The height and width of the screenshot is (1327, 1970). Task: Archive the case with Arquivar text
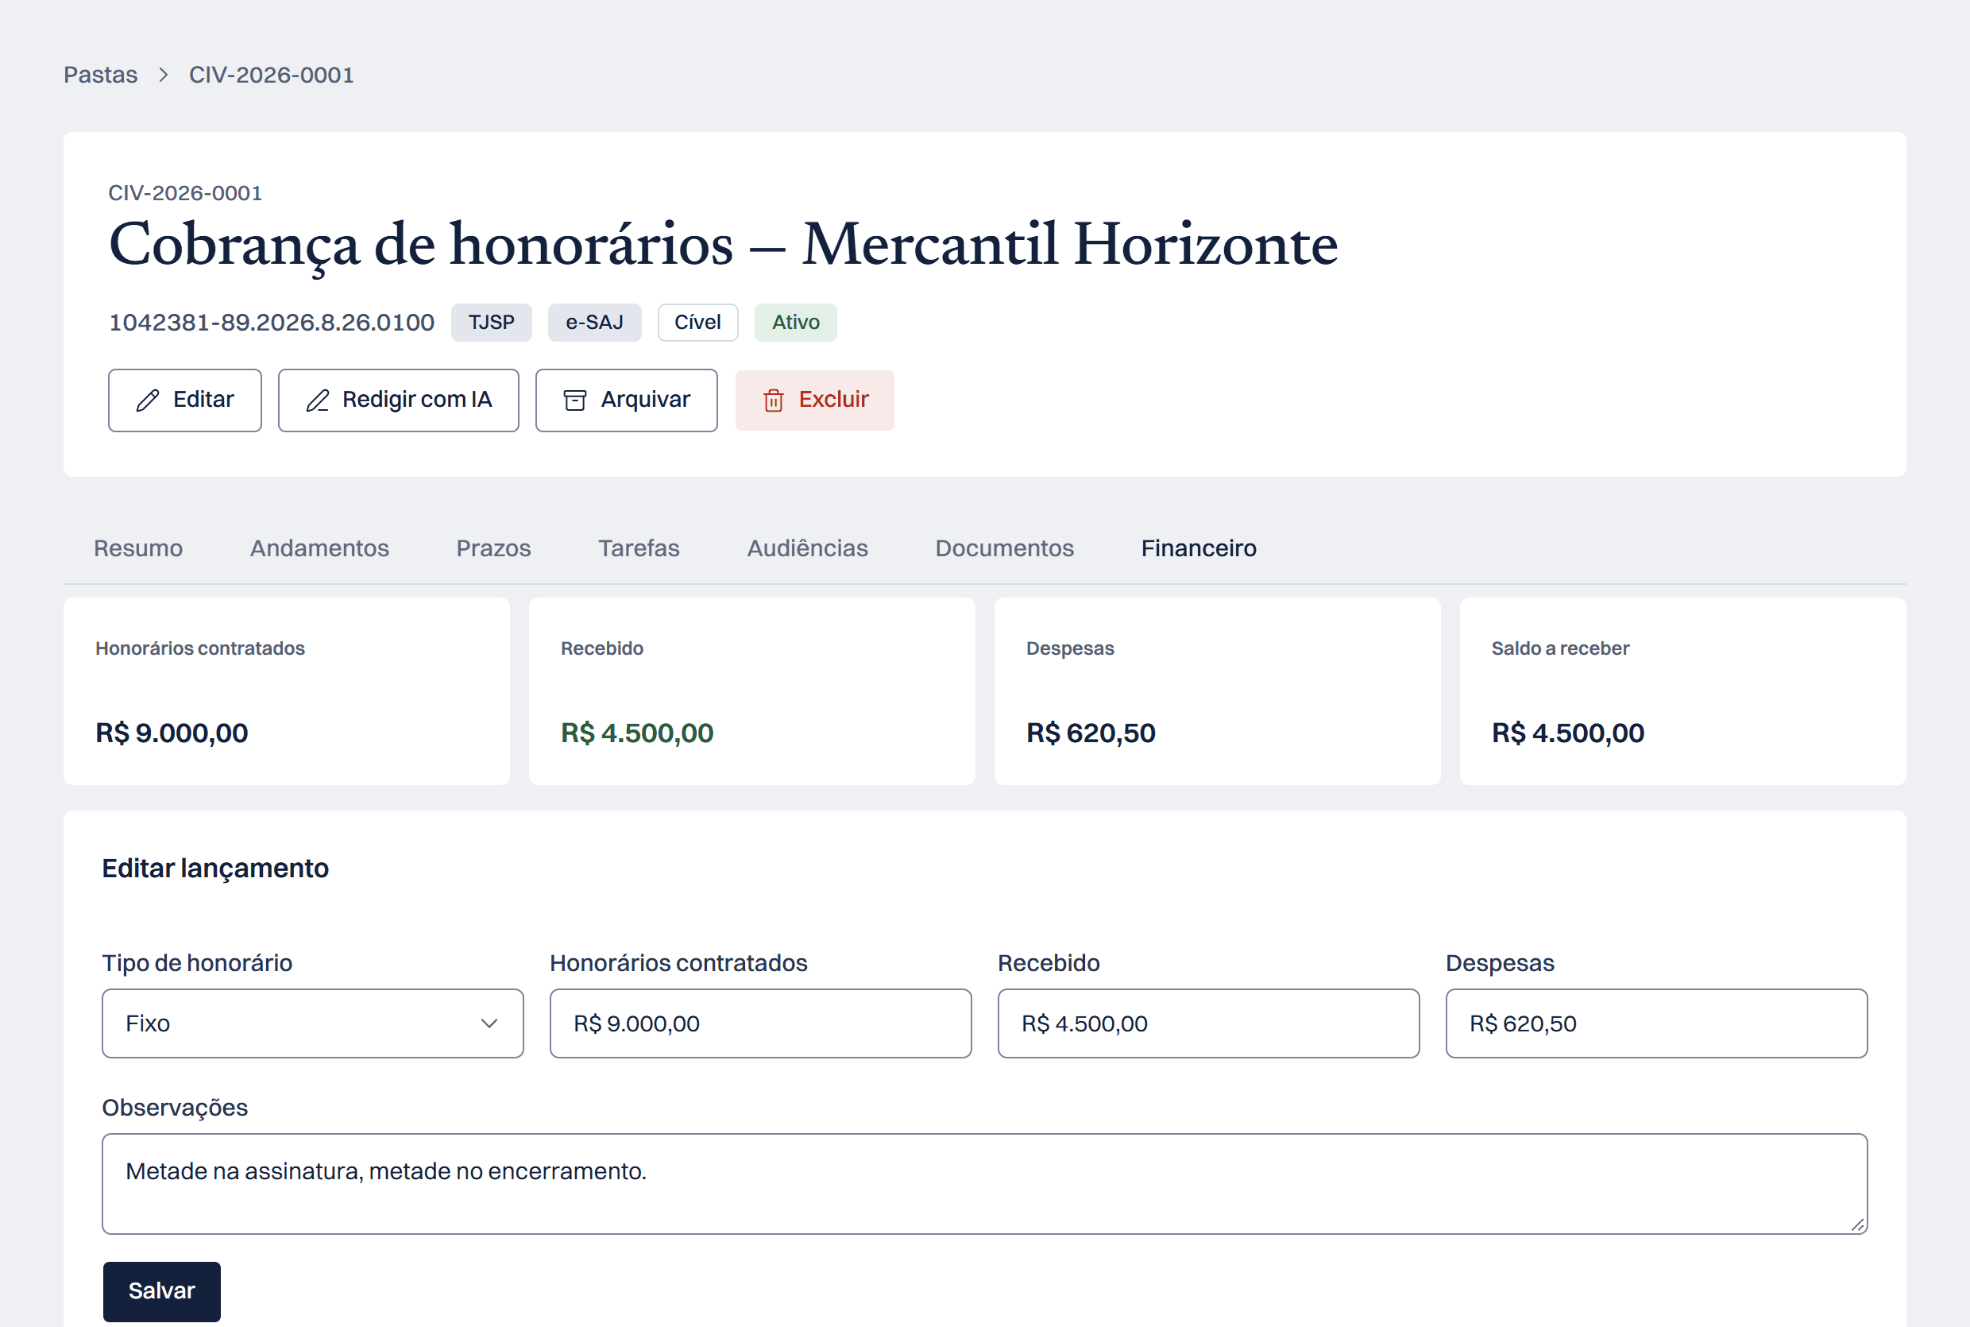645,400
